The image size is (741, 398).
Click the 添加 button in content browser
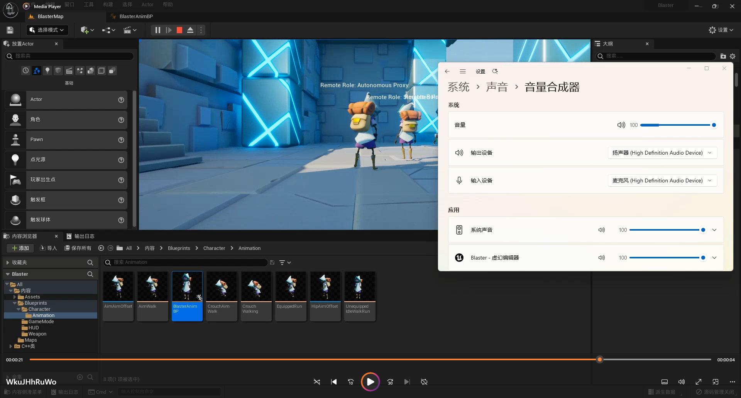click(20, 248)
